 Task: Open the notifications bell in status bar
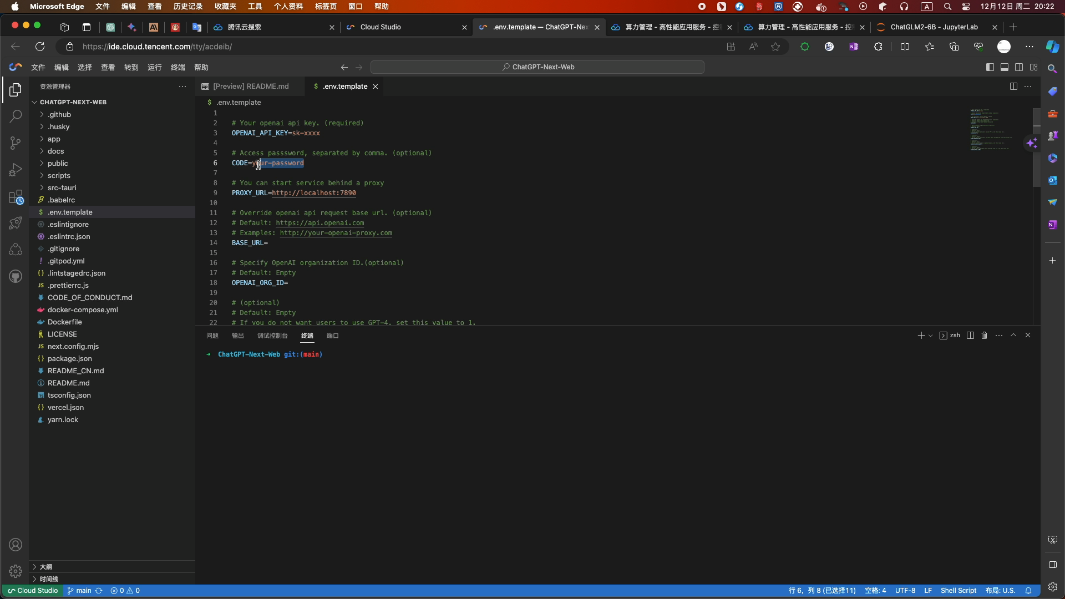[x=1028, y=591]
